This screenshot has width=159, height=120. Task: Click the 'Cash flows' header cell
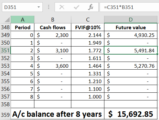pyautogui.click(x=53, y=27)
